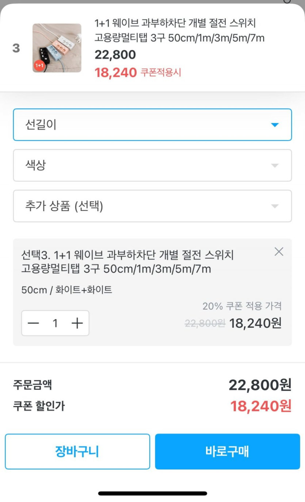
Task: Click the quantity number between minus and plus
Action: point(55,323)
